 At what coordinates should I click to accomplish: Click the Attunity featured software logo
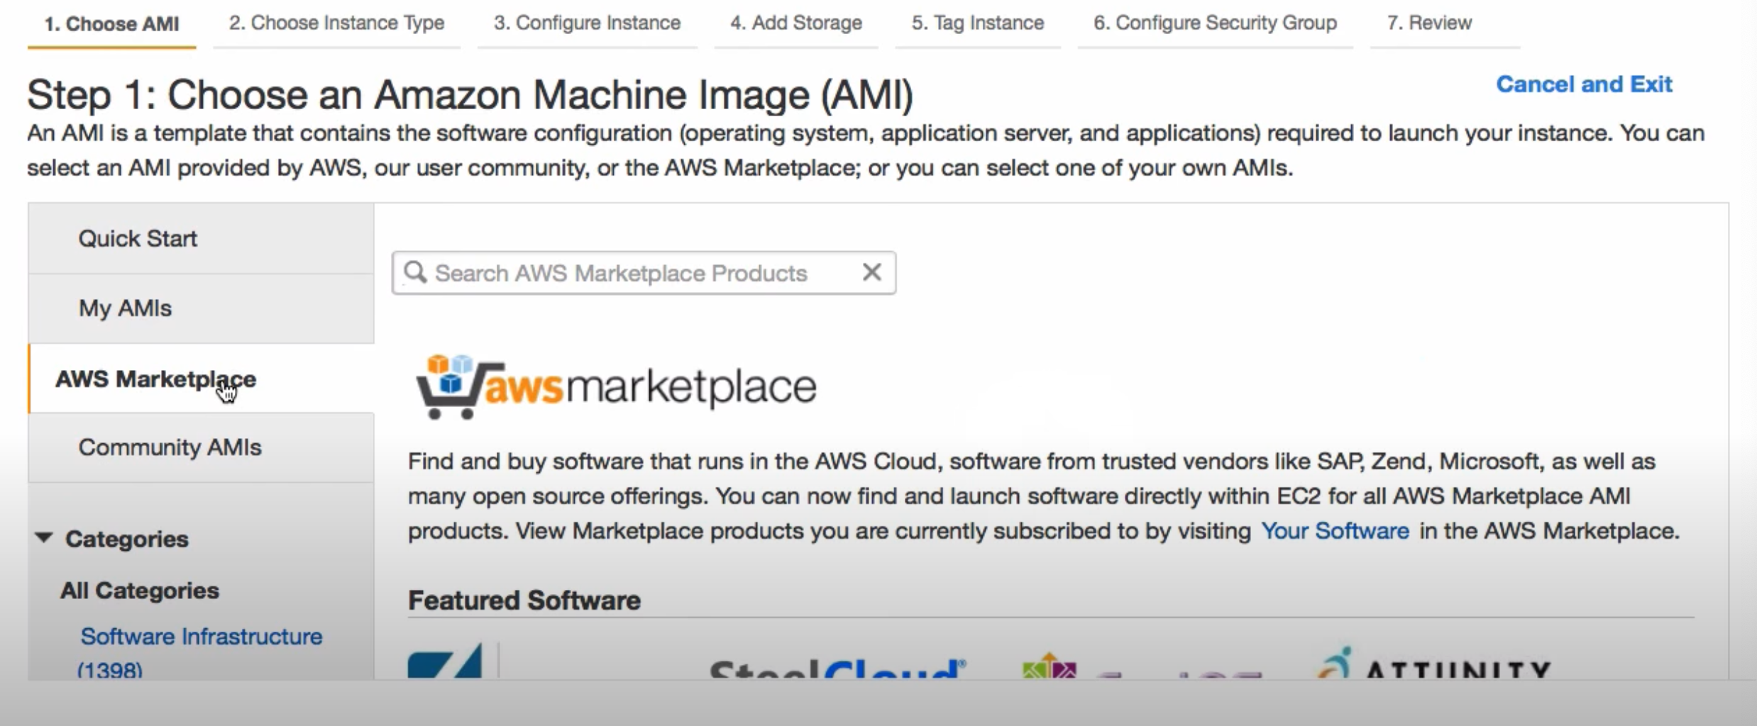[1433, 663]
